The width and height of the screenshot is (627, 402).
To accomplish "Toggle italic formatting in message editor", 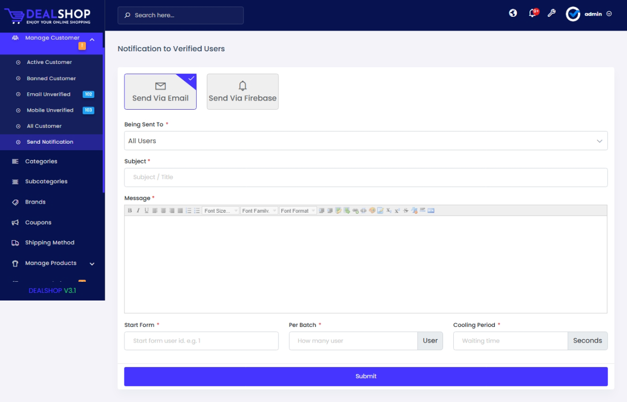I will [138, 211].
